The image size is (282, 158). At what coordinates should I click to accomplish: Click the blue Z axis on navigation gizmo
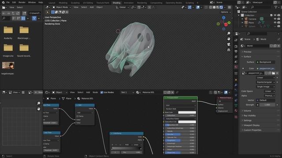(223, 18)
